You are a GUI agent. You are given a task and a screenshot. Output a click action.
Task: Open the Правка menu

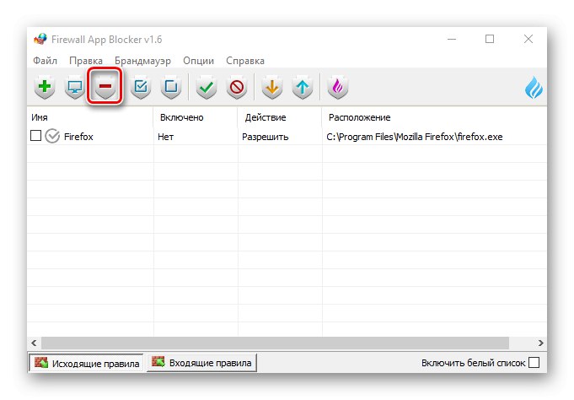(x=86, y=61)
